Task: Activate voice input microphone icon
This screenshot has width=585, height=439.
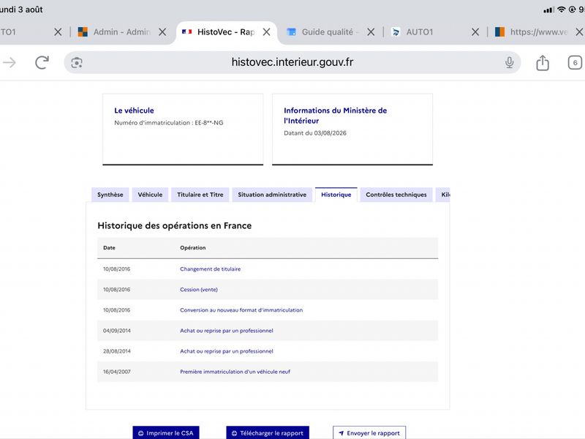Action: 509,62
